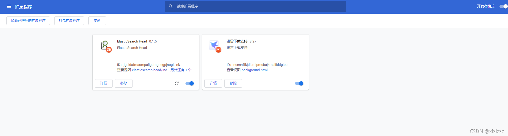Click ElasticSearch Head version 0.1.5

(153, 41)
